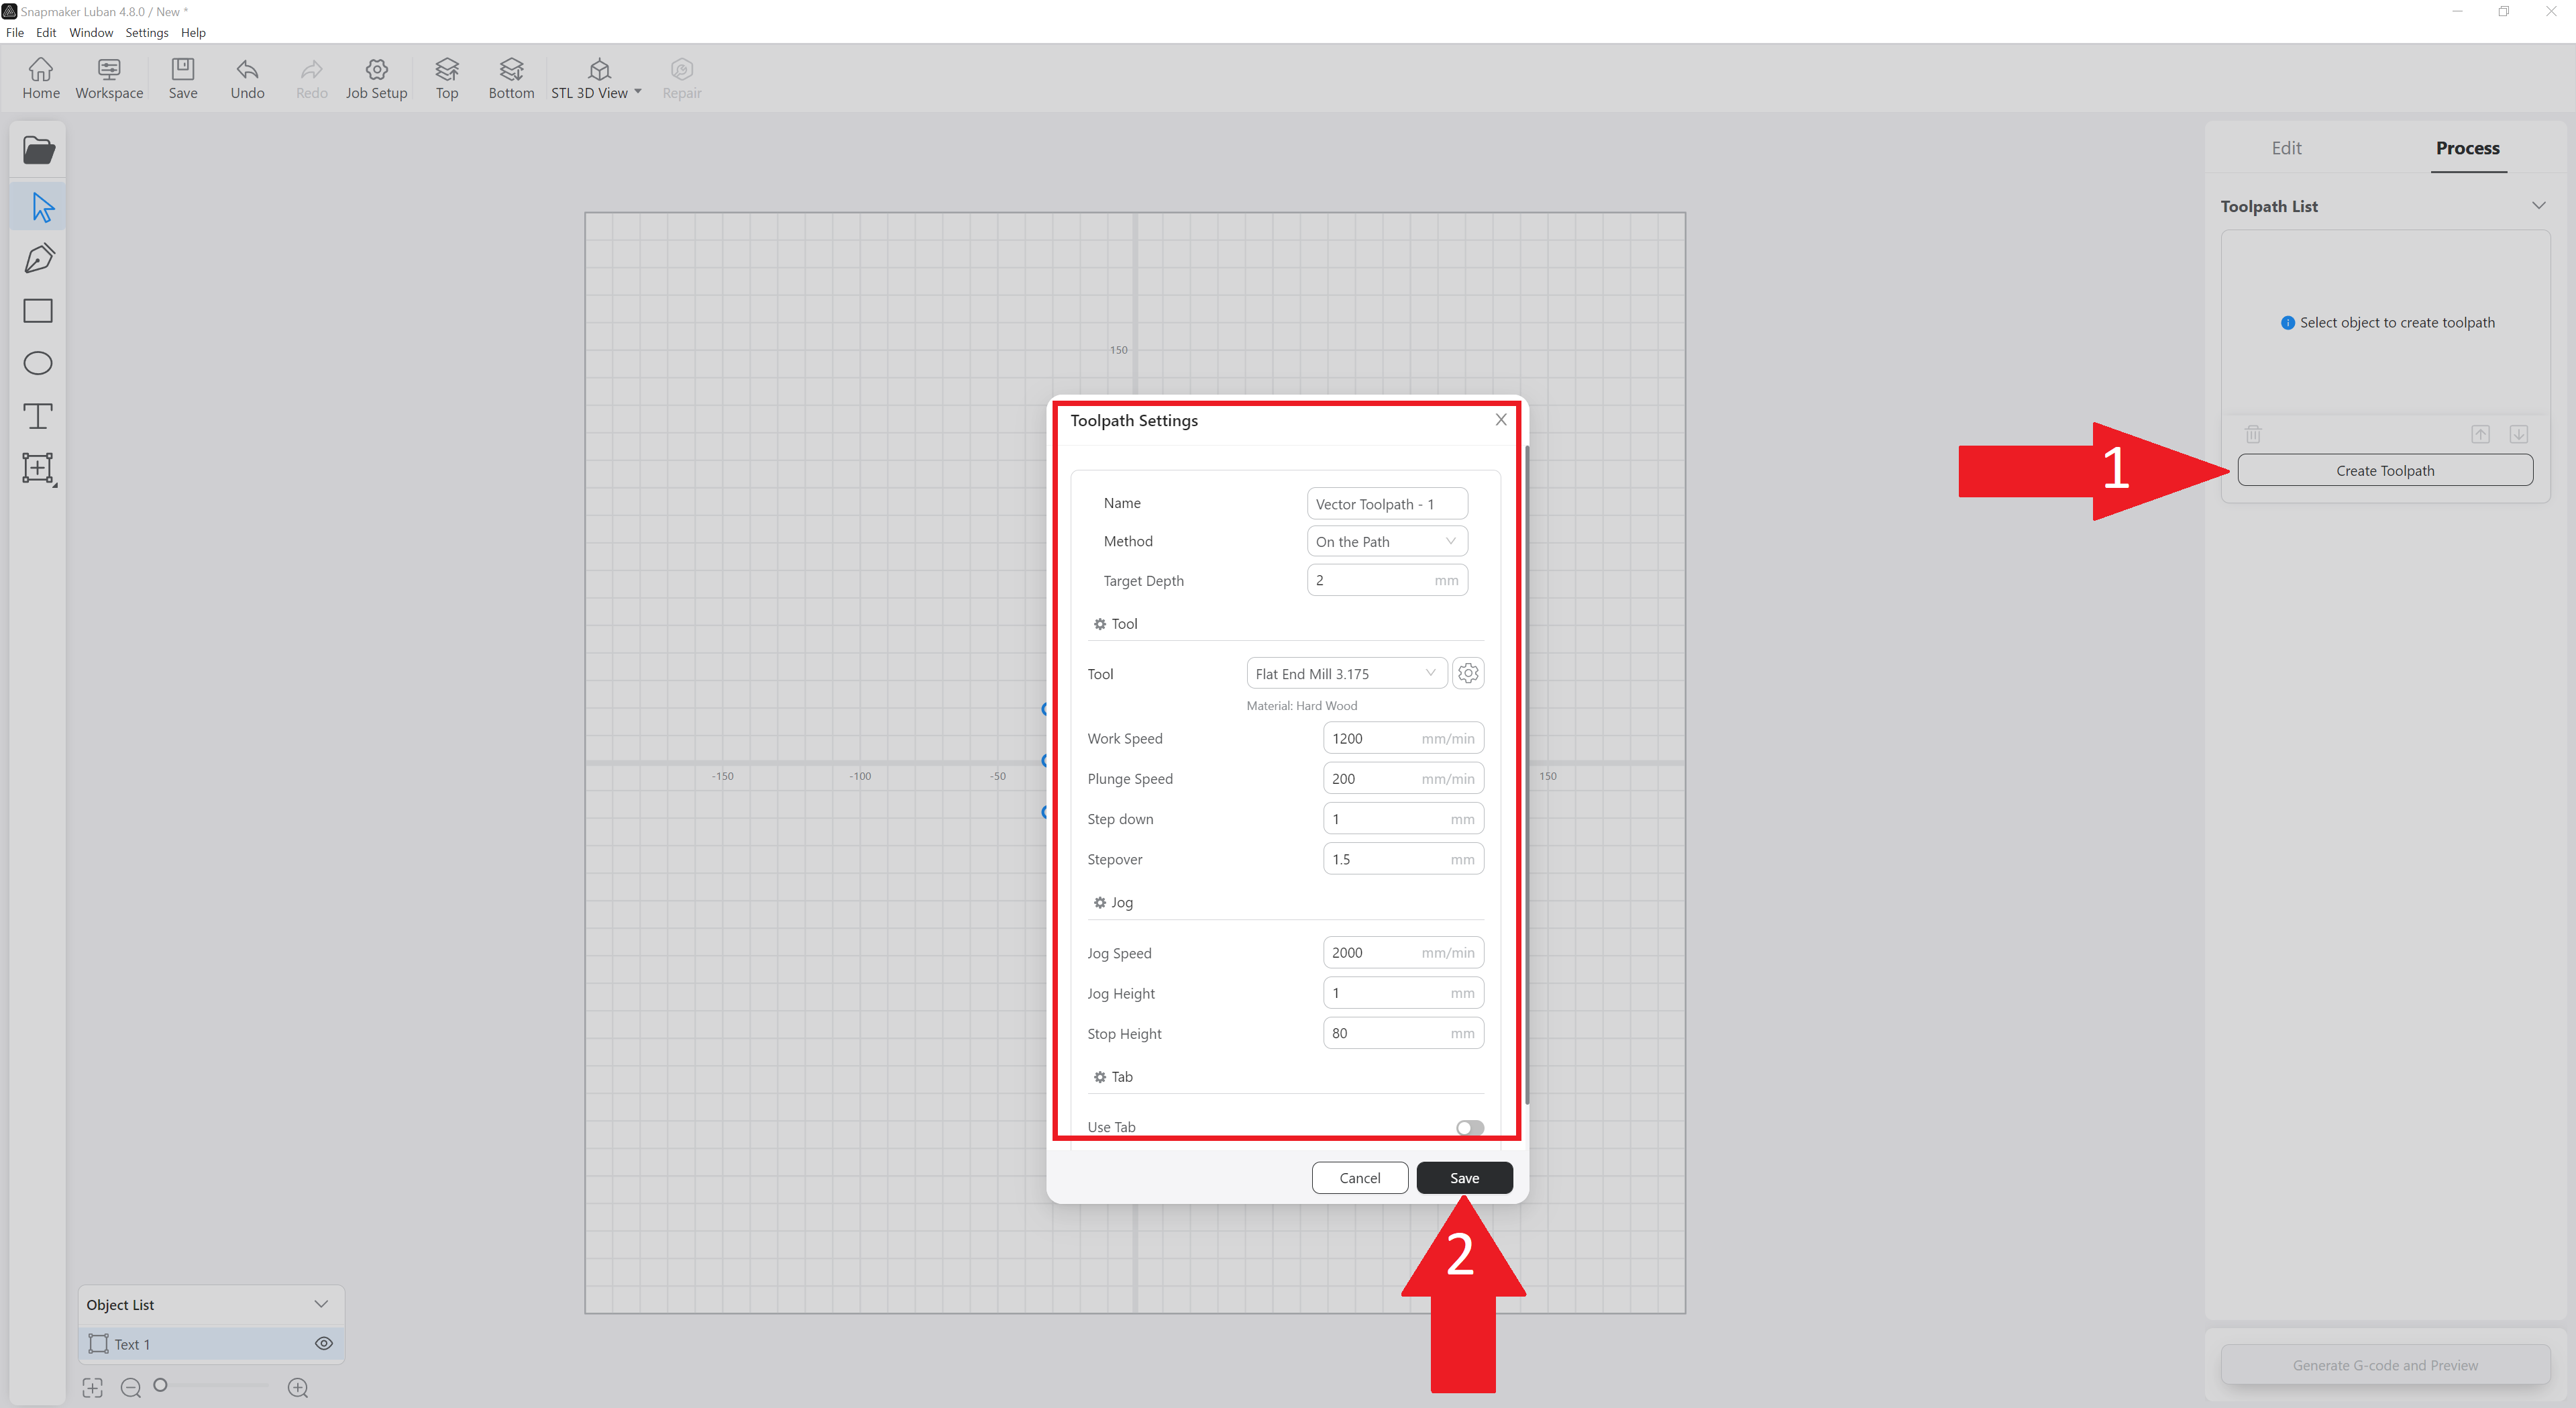Toggle the Use Tab switch
This screenshot has width=2576, height=1408.
click(x=1469, y=1127)
